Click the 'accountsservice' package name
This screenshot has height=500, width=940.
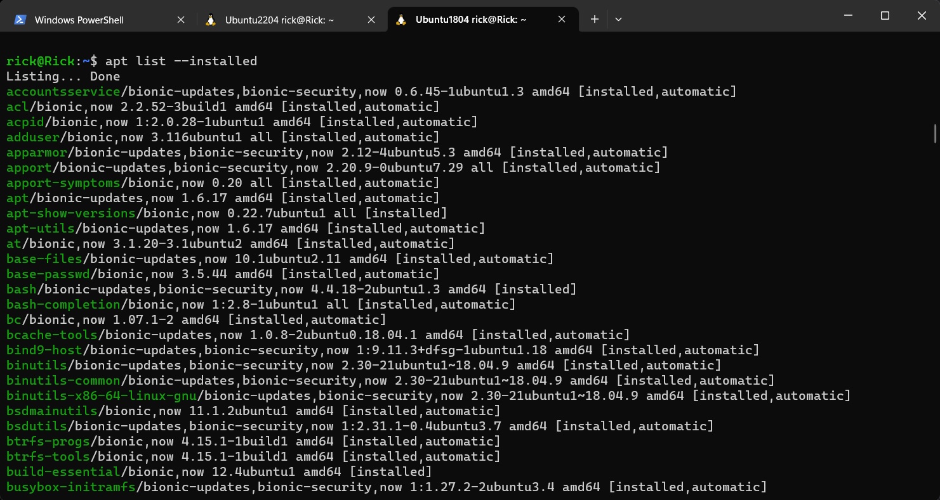(63, 92)
